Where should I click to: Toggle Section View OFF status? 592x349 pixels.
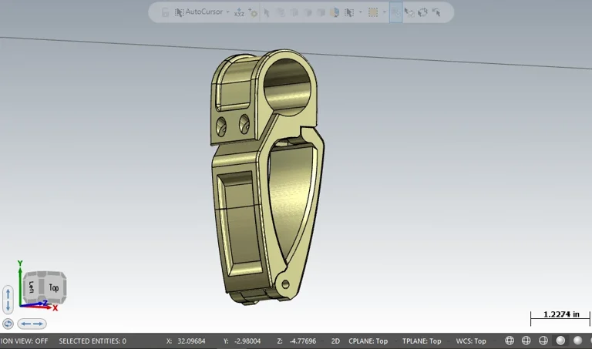pos(23,341)
